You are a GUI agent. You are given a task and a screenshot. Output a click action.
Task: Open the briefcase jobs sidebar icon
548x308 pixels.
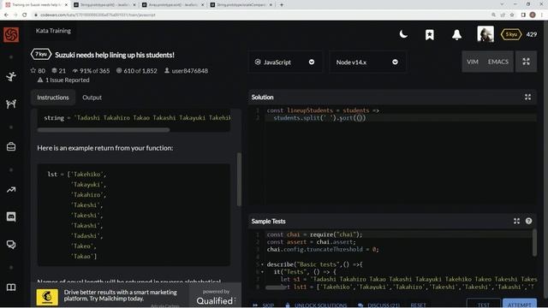pyautogui.click(x=11, y=146)
